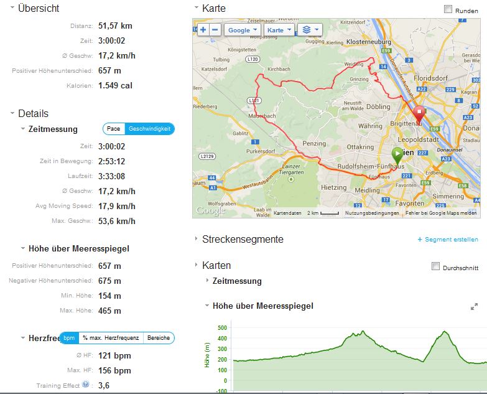487x394 pixels.
Task: Select the Bereiche heart rate tab
Action: pos(159,338)
